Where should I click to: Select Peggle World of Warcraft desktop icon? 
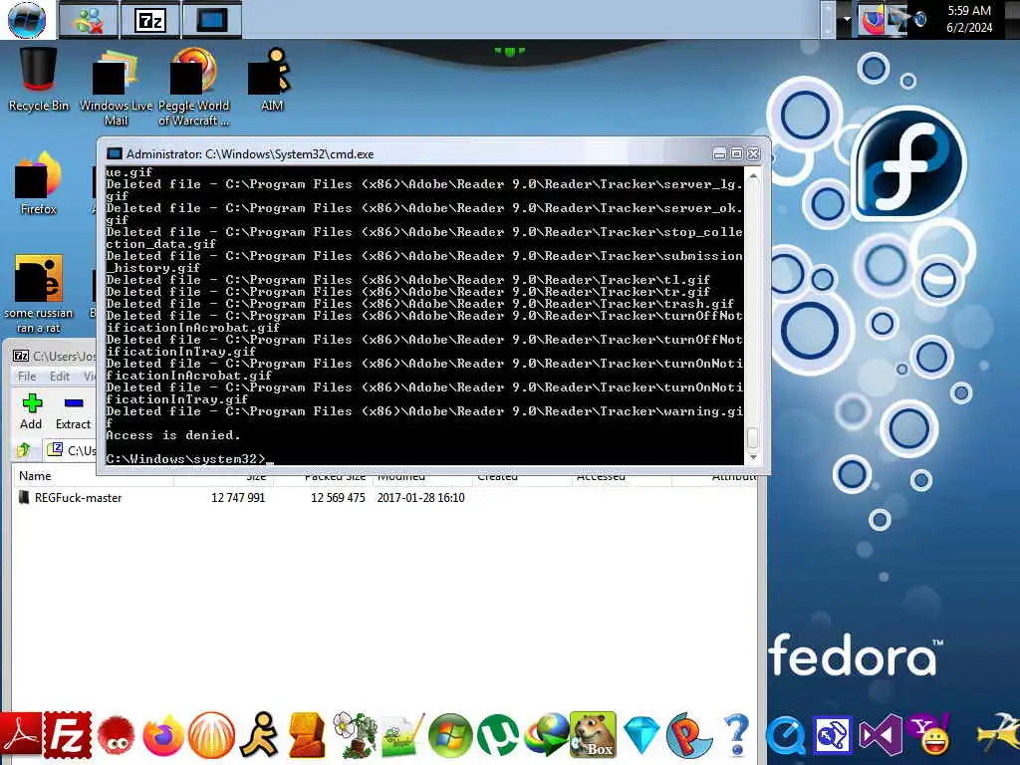coord(194,88)
